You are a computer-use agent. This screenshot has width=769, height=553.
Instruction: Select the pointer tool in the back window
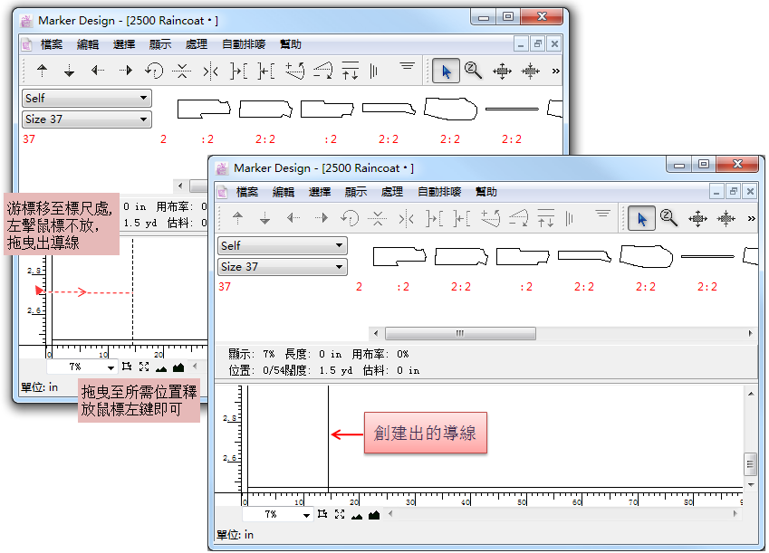tap(446, 71)
